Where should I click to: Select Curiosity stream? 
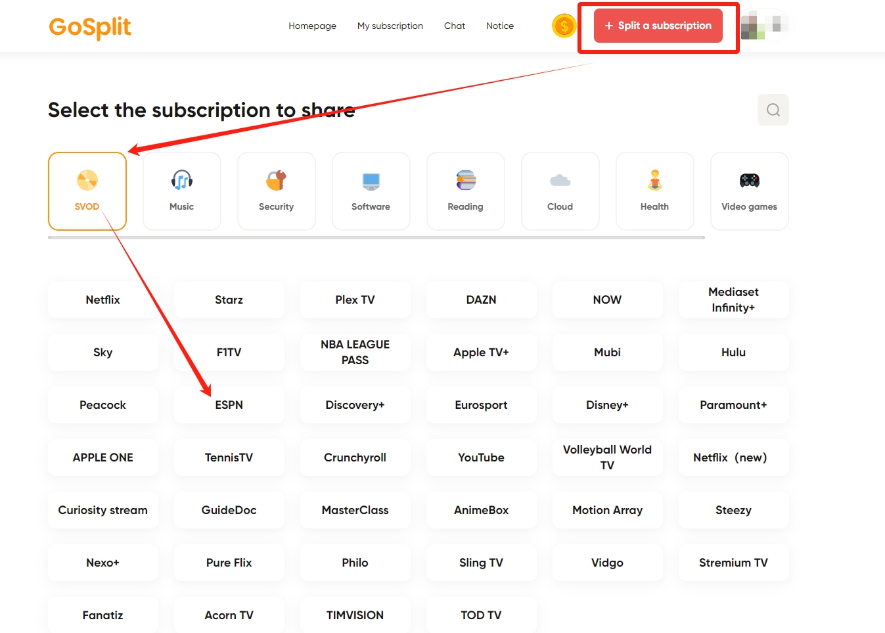pos(103,510)
